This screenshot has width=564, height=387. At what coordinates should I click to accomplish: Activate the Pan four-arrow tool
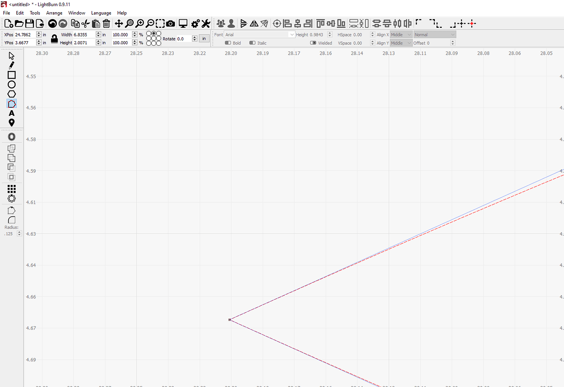(119, 24)
